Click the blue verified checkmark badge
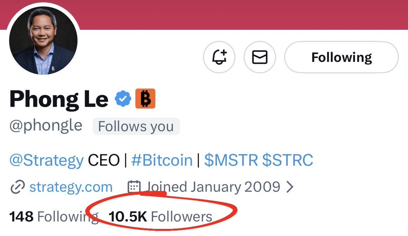The image size is (408, 236). pyautogui.click(x=123, y=98)
